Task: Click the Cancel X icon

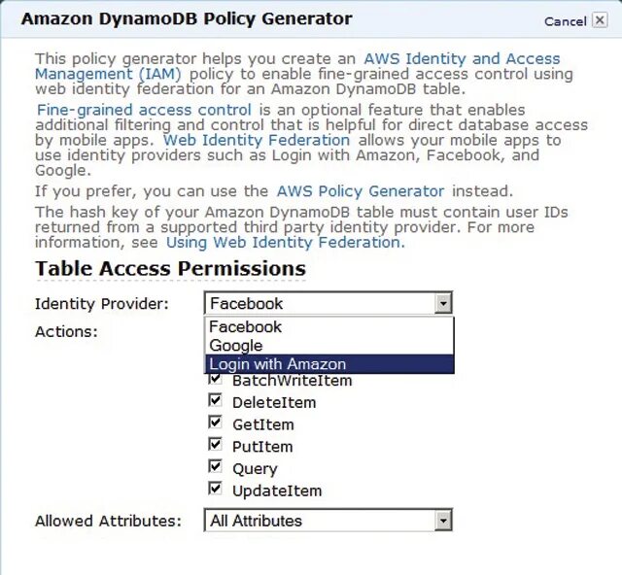Action: pos(600,20)
